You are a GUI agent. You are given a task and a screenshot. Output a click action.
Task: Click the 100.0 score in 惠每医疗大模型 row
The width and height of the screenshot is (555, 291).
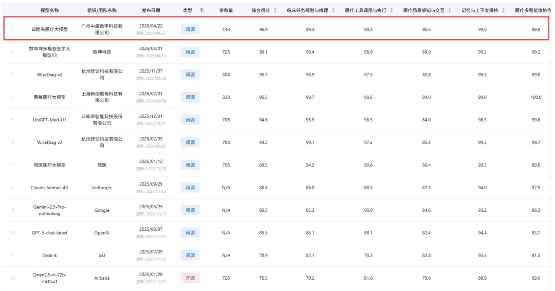pos(536,97)
